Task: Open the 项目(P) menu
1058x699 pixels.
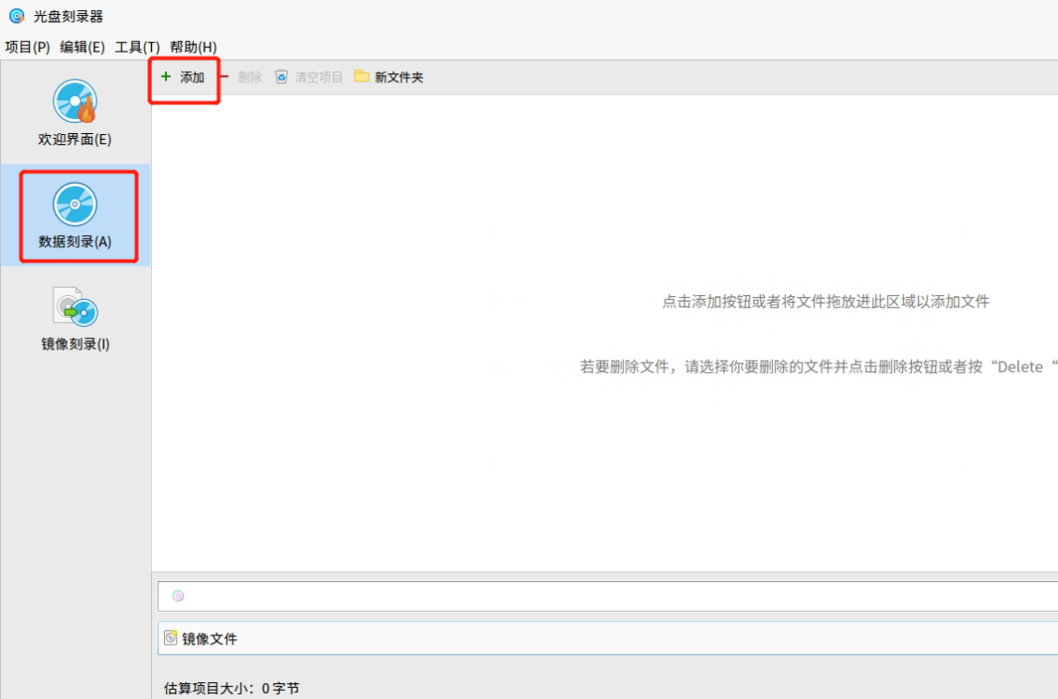Action: tap(27, 47)
